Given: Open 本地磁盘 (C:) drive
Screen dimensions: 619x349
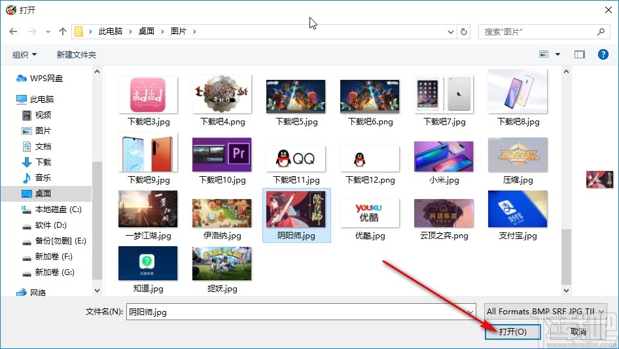Looking at the screenshot, I should 52,210.
